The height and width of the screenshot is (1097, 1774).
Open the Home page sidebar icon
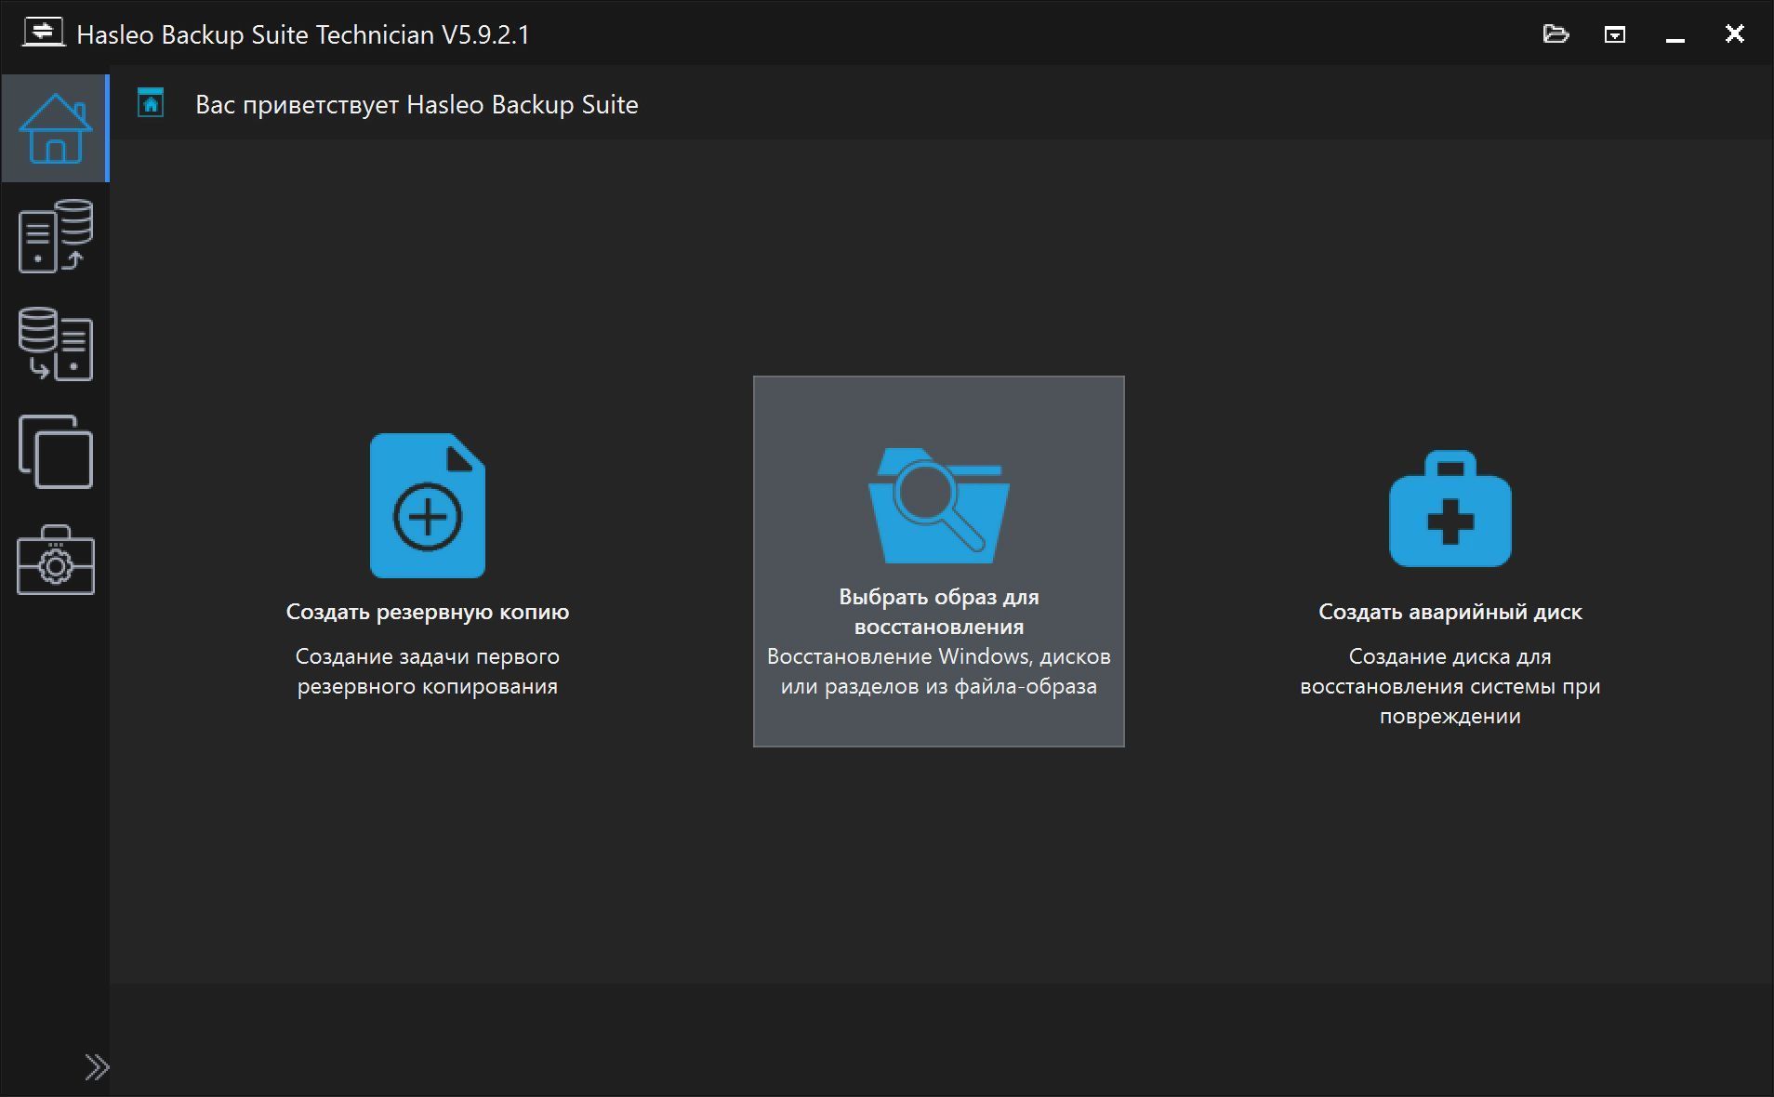coord(55,128)
